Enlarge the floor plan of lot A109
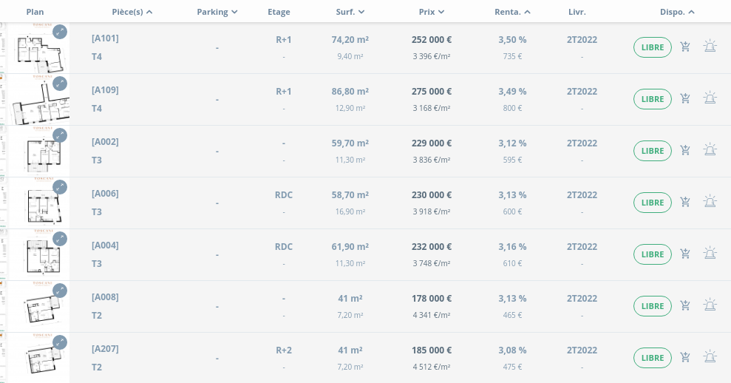The image size is (731, 383). click(x=60, y=84)
